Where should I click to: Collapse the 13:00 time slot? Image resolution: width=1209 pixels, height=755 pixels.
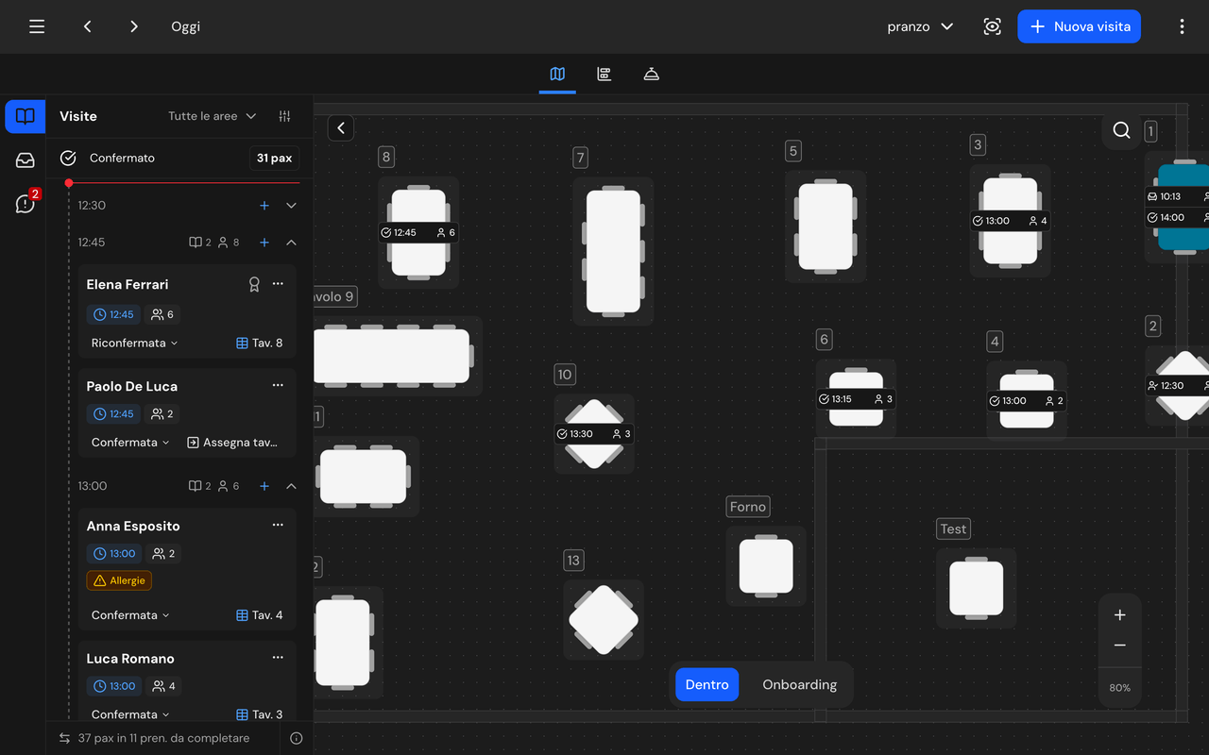point(291,486)
